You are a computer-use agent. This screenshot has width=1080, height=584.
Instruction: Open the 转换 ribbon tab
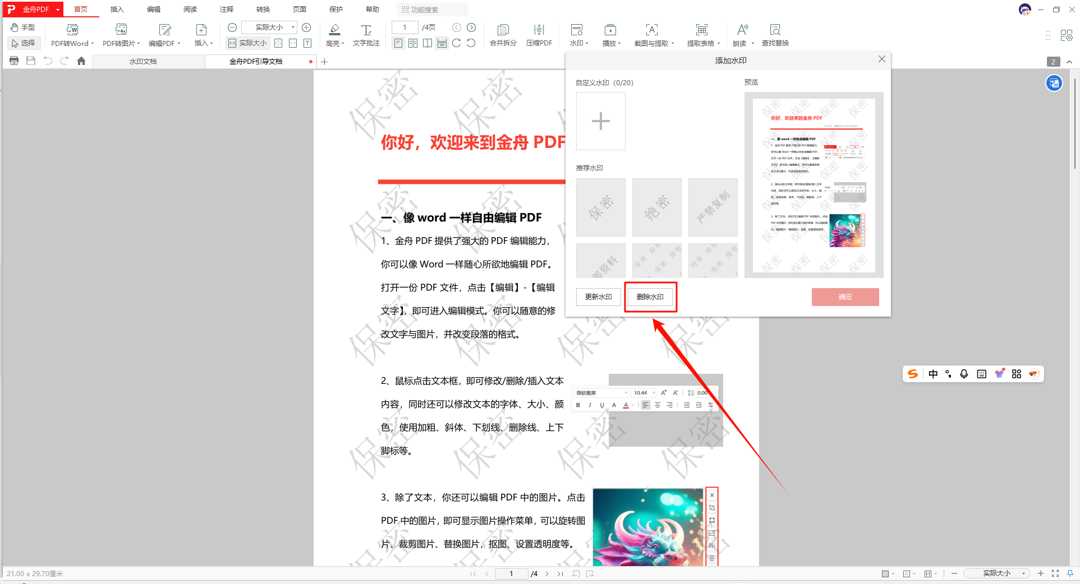click(263, 10)
